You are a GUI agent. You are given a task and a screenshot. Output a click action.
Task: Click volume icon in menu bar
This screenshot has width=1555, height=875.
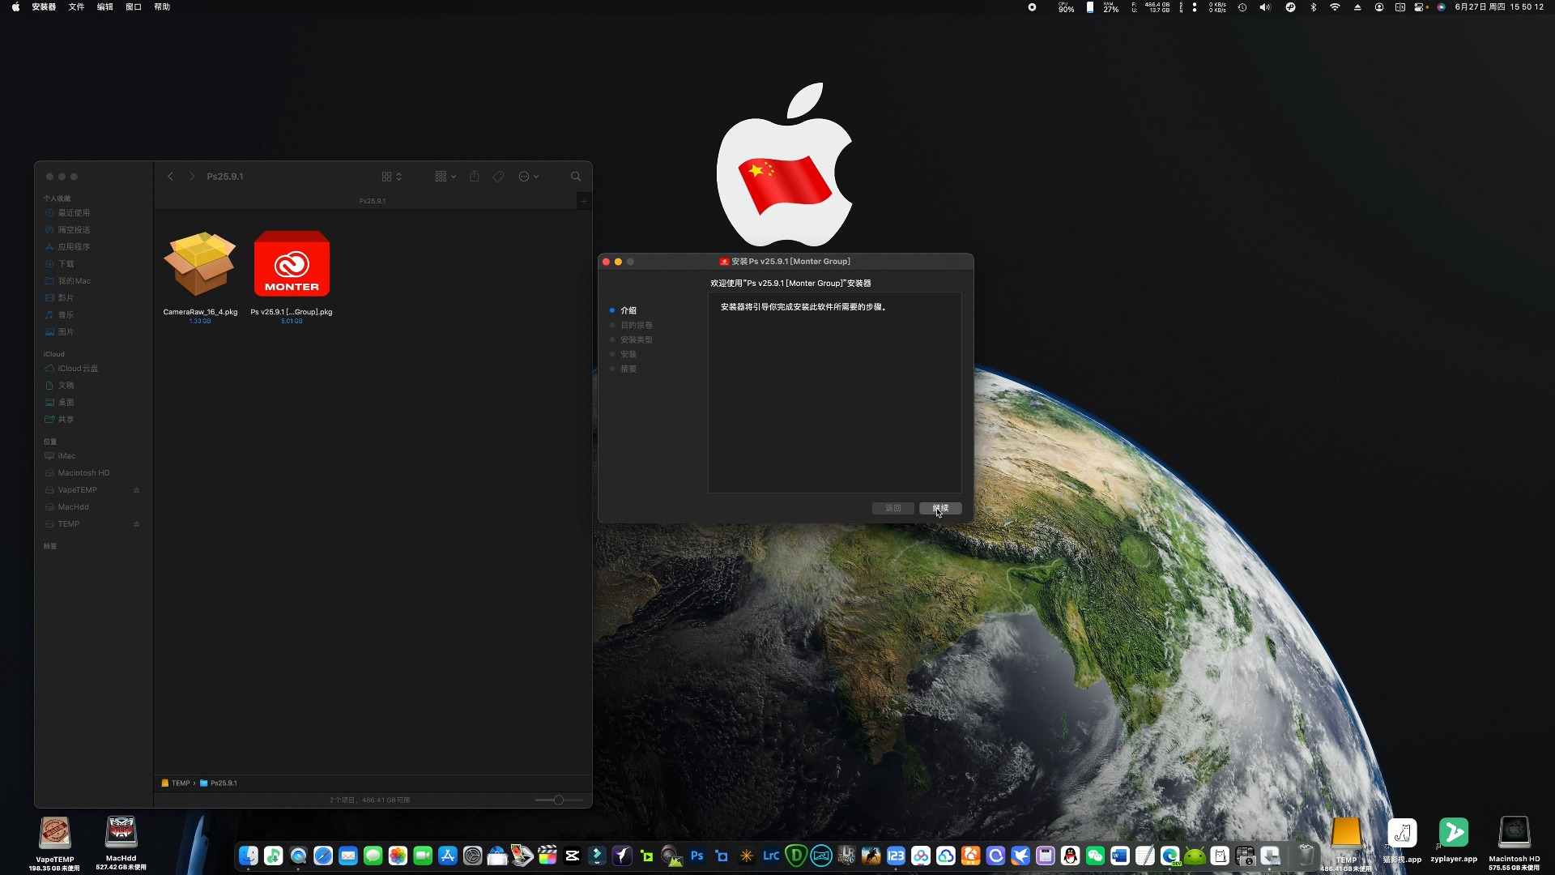pos(1265,7)
